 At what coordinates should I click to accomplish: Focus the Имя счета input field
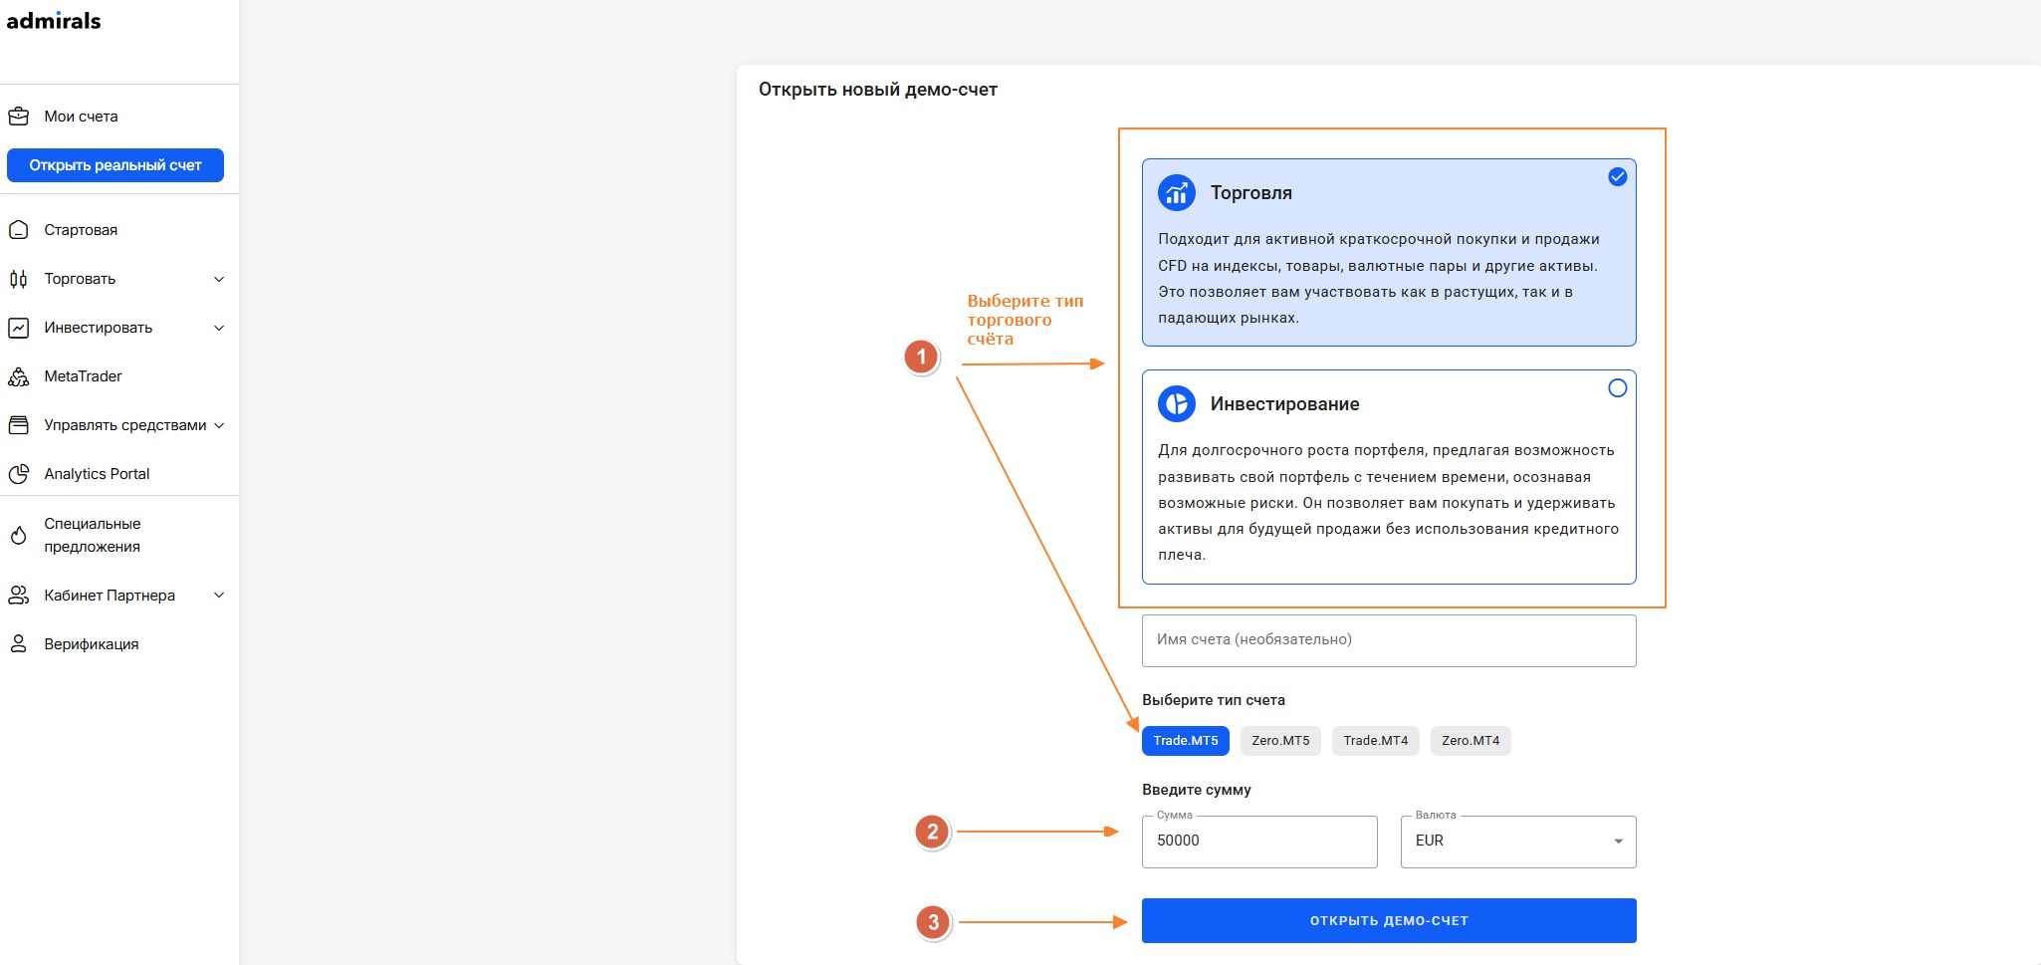click(1389, 640)
